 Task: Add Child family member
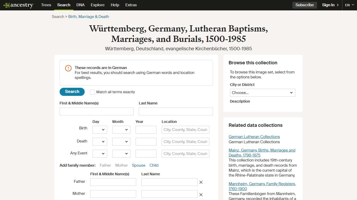154,165
